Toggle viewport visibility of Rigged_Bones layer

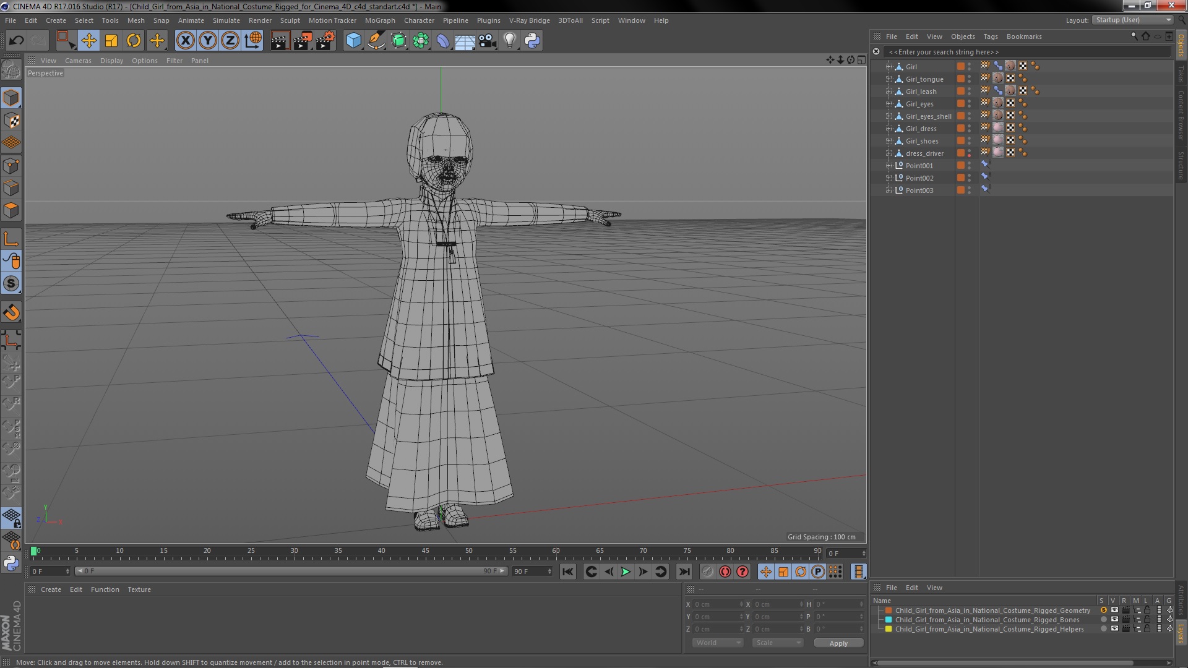pyautogui.click(x=1114, y=619)
